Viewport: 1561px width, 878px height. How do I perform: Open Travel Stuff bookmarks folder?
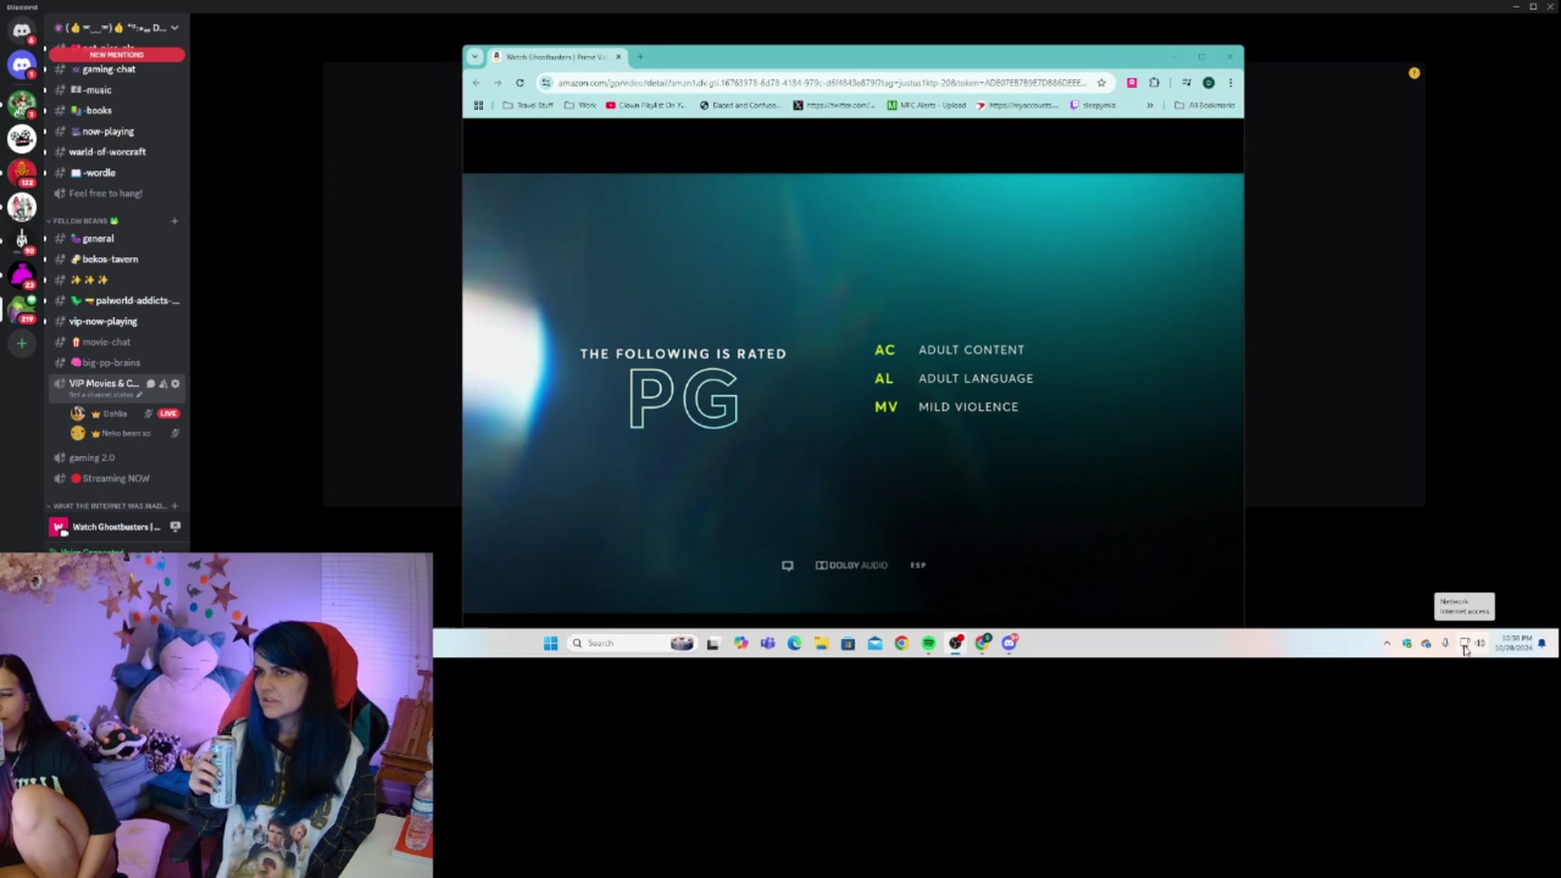(528, 106)
